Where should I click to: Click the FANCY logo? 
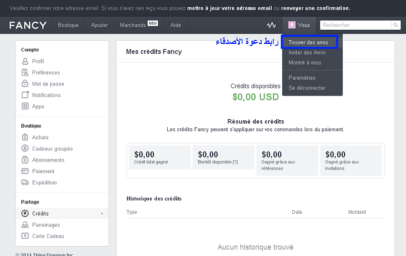pyautogui.click(x=28, y=25)
